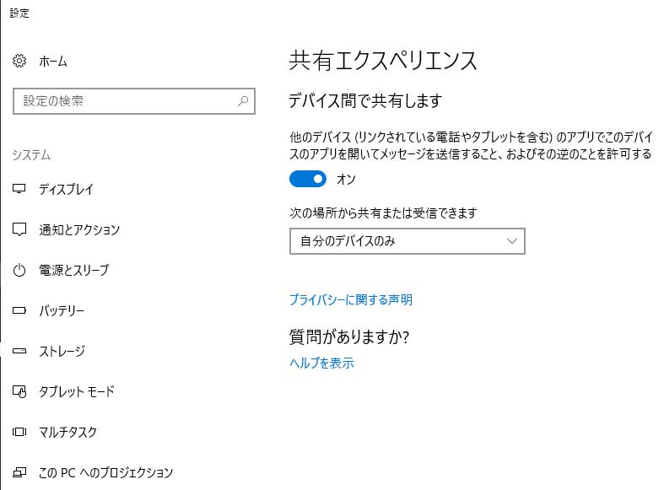
Task: Click the Tablet mode icon
Action: pyautogui.click(x=20, y=391)
